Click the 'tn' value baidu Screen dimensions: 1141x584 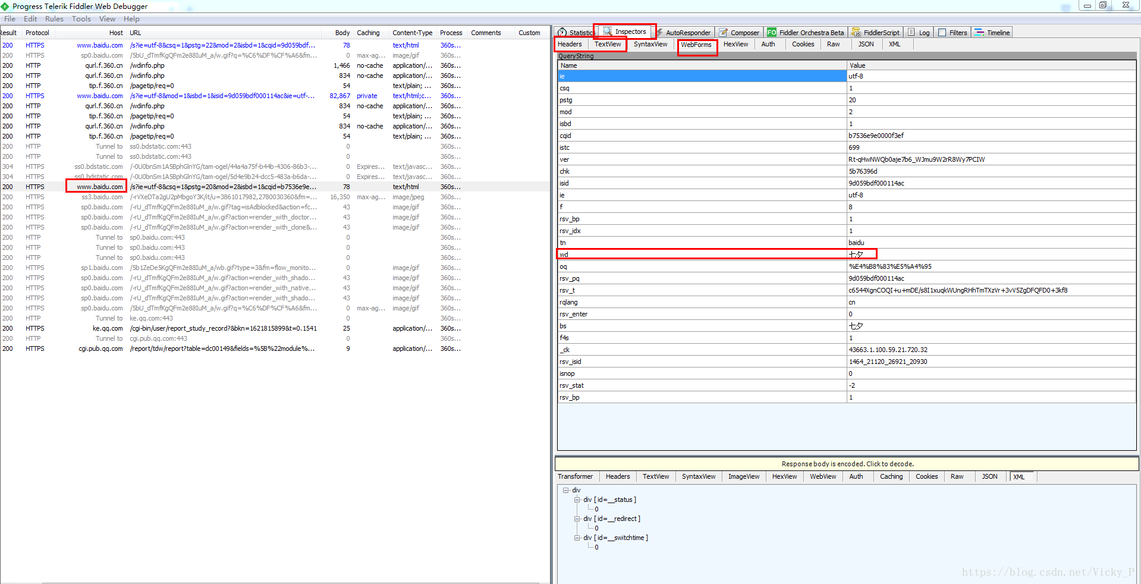(856, 243)
